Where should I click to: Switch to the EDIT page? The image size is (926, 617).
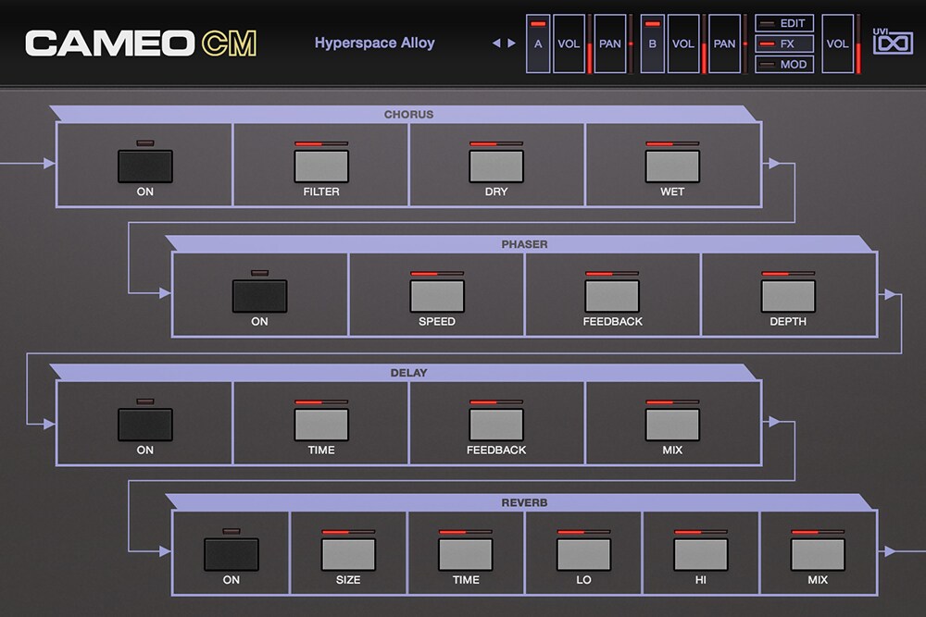[784, 23]
